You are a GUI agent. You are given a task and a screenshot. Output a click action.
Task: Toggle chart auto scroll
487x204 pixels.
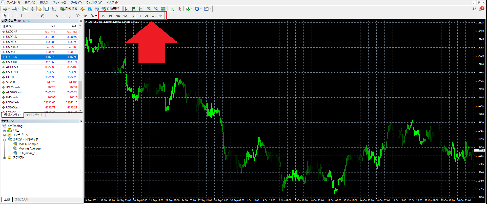point(172,9)
